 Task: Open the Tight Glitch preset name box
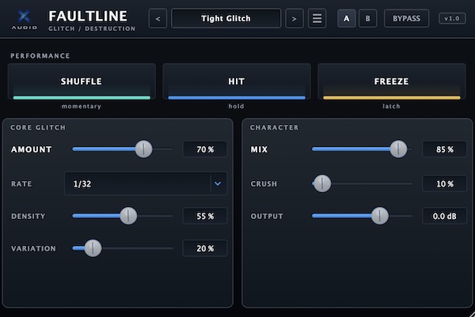pos(226,18)
